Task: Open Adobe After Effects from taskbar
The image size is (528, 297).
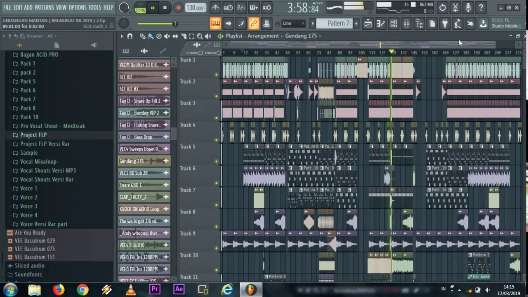Action: [179, 290]
